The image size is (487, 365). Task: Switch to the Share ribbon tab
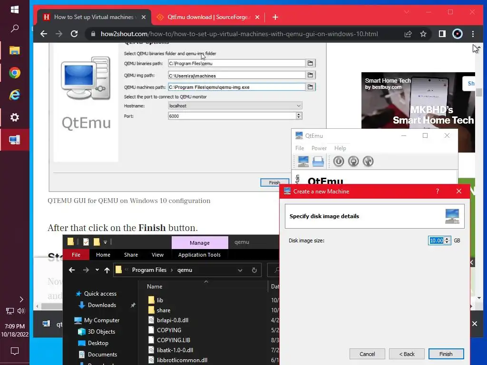point(131,255)
